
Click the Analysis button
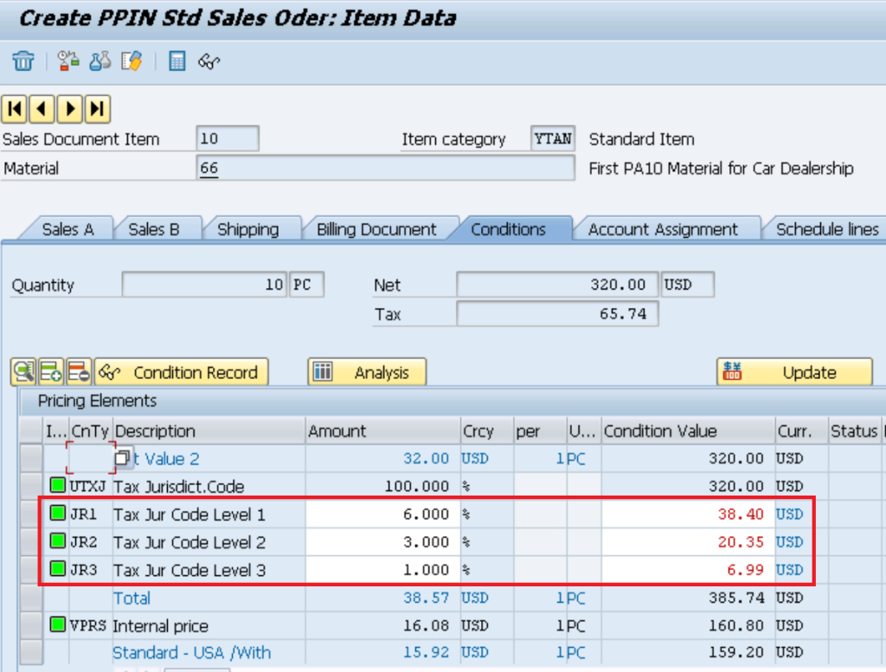[367, 373]
